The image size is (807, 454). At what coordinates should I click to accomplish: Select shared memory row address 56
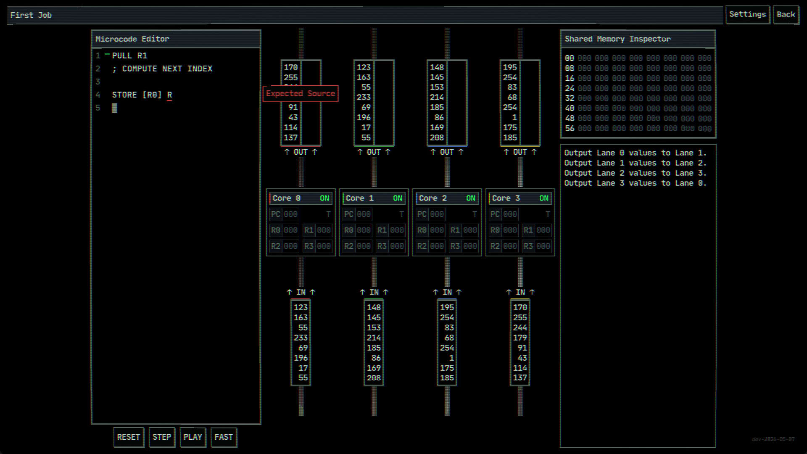(x=570, y=129)
